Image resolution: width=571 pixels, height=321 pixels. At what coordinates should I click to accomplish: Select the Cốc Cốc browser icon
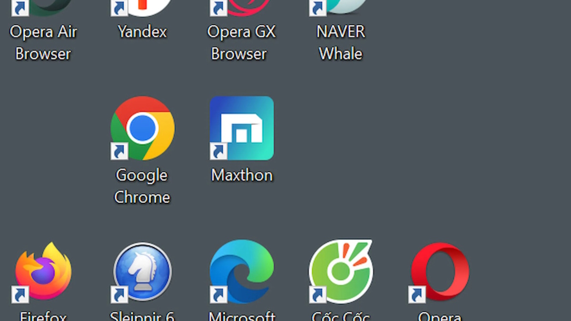point(341,272)
